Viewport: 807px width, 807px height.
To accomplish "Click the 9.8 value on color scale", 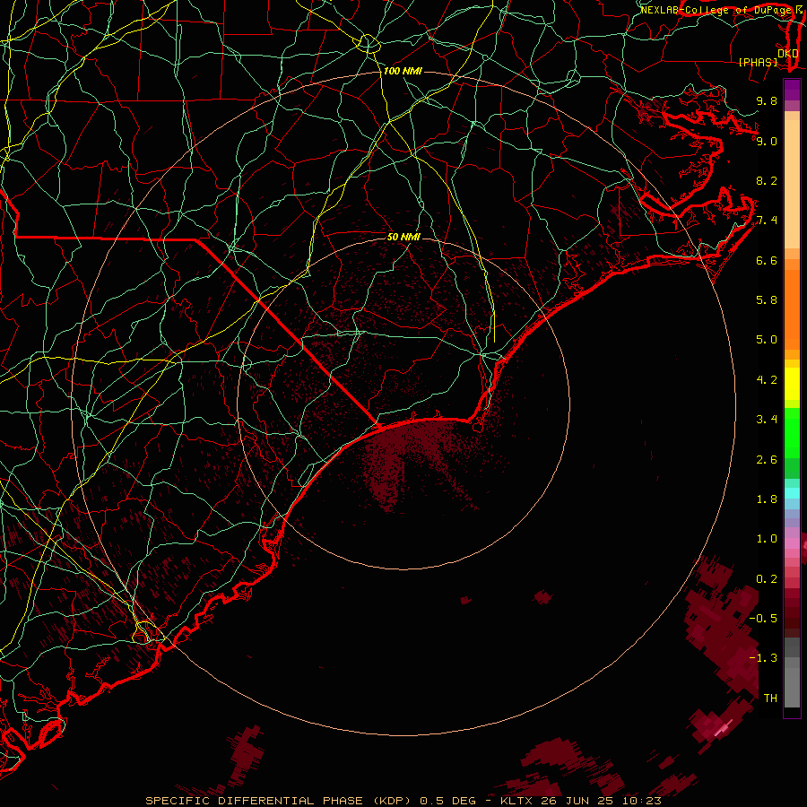I will pyautogui.click(x=767, y=100).
